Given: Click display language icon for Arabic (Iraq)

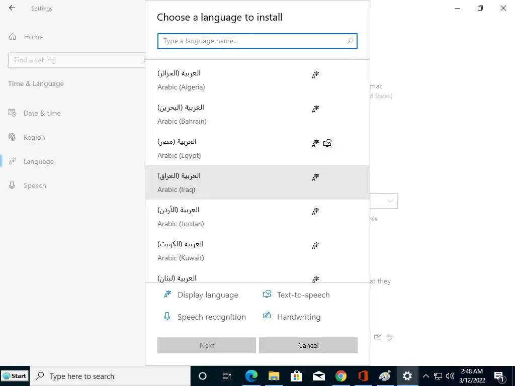Looking at the screenshot, I should [315, 177].
